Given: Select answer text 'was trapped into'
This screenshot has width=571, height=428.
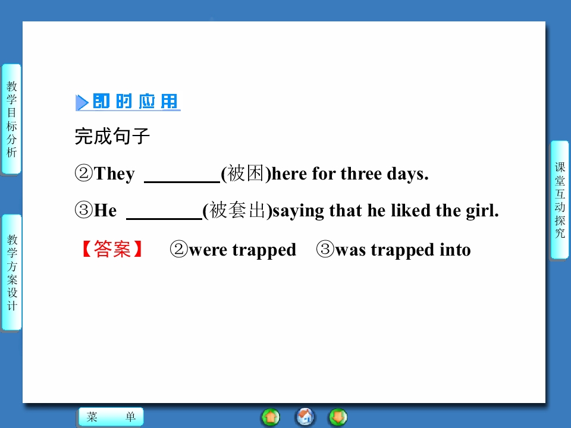Looking at the screenshot, I should click(x=403, y=250).
